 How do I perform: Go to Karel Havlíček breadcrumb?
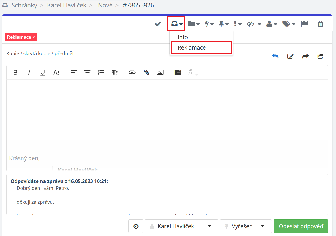[67, 5]
